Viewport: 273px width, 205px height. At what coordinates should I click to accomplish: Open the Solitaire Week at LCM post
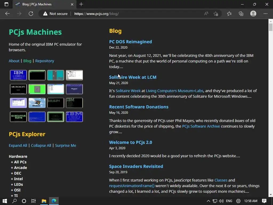click(x=133, y=77)
